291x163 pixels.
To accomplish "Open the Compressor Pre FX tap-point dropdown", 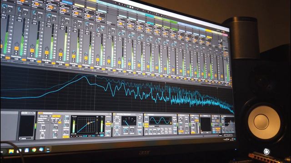I will click(x=44, y=123).
